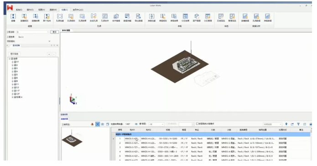This screenshot has width=317, height=166.
Task: Open the 视图(V) menu
Action: 42,10
